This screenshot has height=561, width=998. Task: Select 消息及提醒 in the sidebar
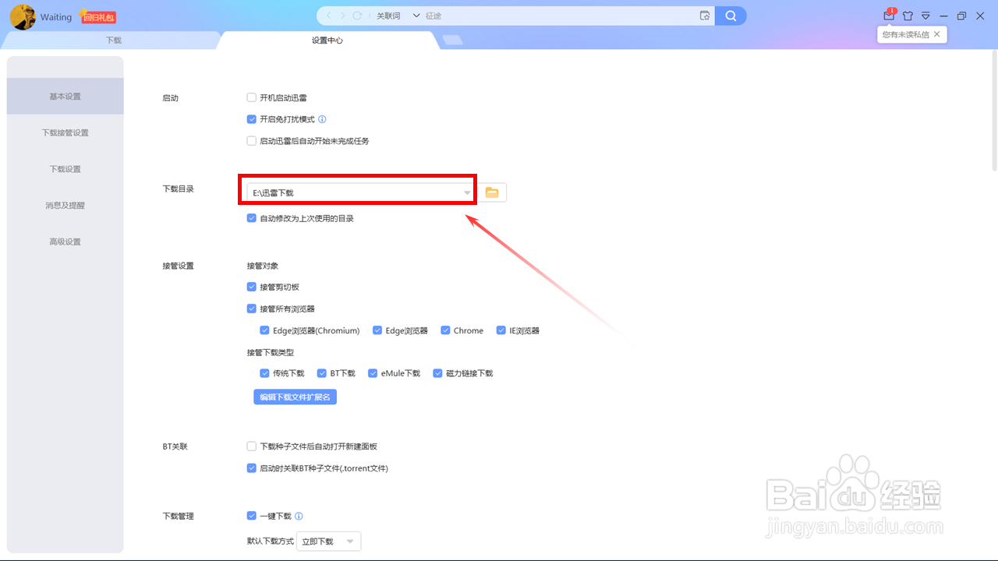click(65, 206)
